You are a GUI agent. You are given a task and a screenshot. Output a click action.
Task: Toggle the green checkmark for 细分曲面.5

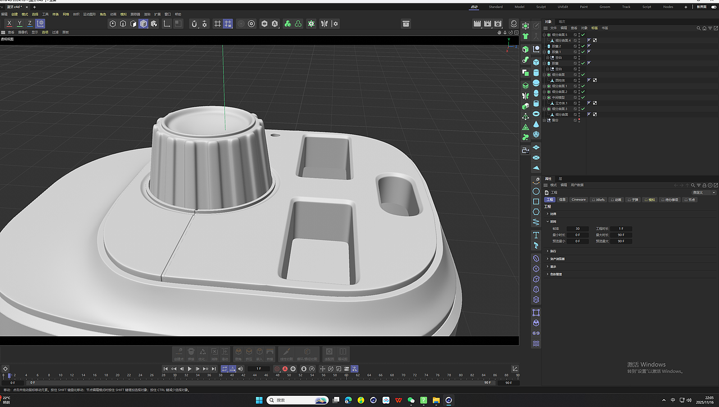[583, 35]
